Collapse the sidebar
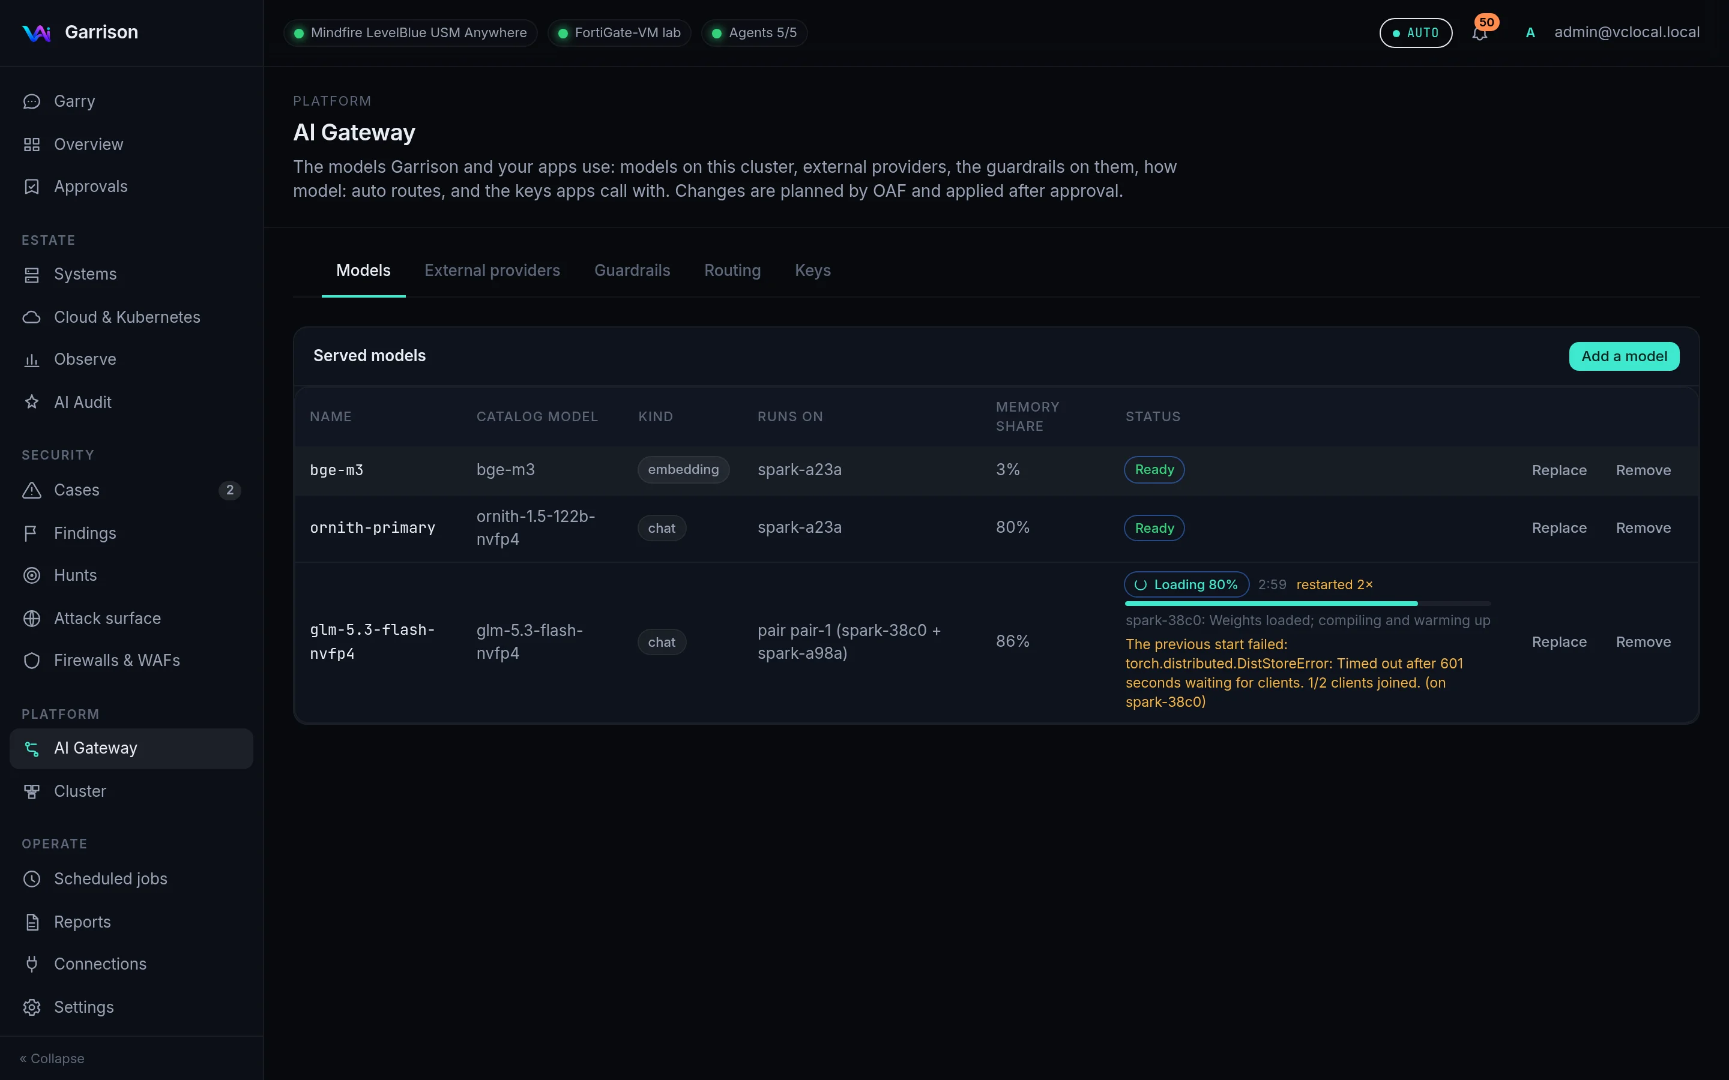 click(x=52, y=1058)
